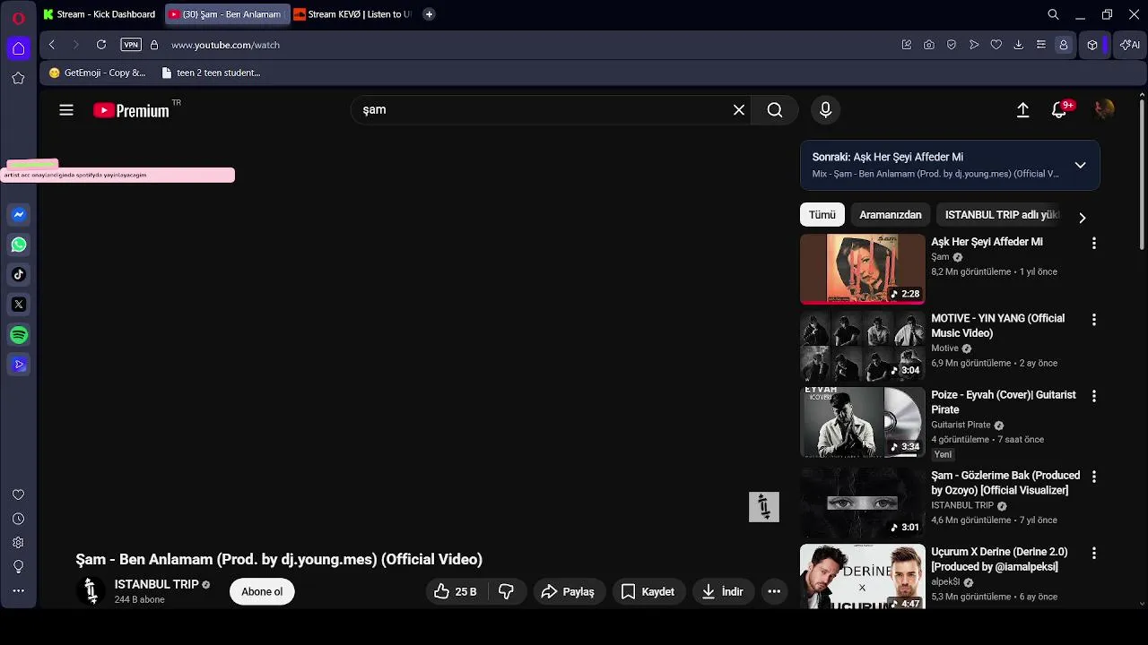Viewport: 1148px width, 645px height.
Task: Expand the Sonraki up-next mix panel
Action: tap(1080, 166)
